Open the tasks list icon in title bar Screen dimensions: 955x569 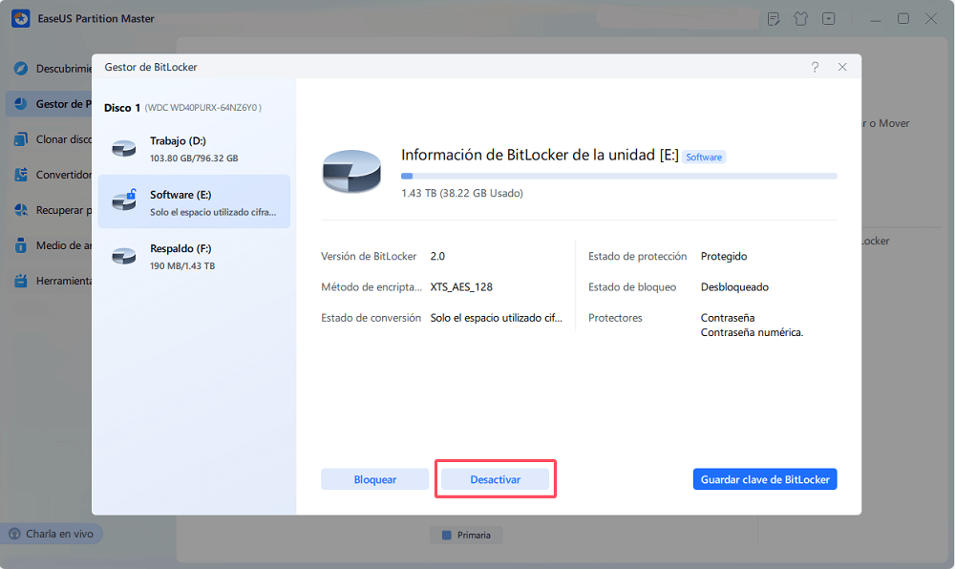[x=774, y=19]
